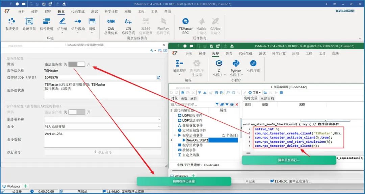Screen dimensions: 365x194
Task: Add new workspace with green plus
Action: pyautogui.click(x=26, y=186)
